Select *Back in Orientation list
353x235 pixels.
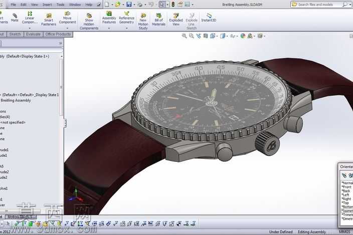click(346, 191)
